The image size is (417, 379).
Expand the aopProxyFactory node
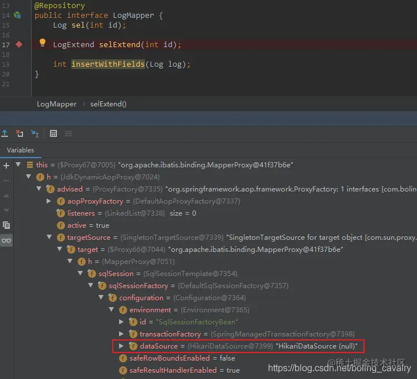(x=49, y=201)
